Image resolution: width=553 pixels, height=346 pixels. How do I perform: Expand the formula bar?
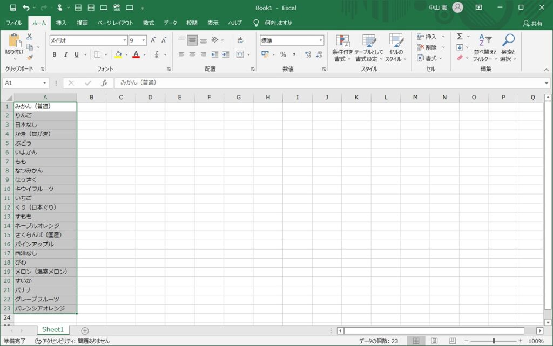(x=547, y=83)
